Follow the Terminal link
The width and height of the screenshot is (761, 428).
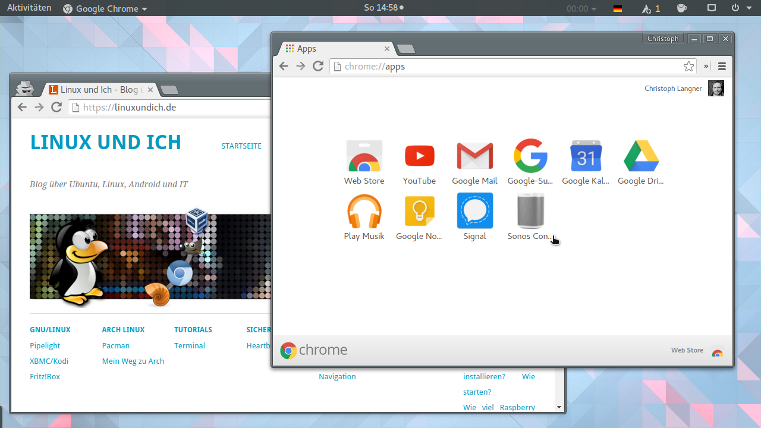point(190,345)
